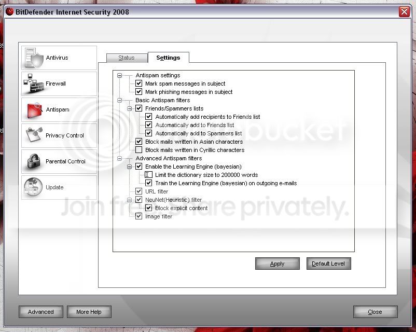Click the Parental Control padlock icon
Viewport: 416px width, 332px height.
coord(34,161)
